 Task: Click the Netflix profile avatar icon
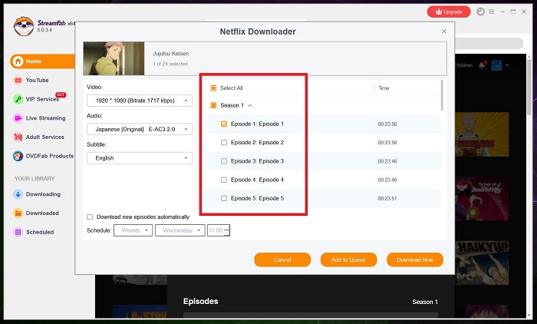(496, 65)
